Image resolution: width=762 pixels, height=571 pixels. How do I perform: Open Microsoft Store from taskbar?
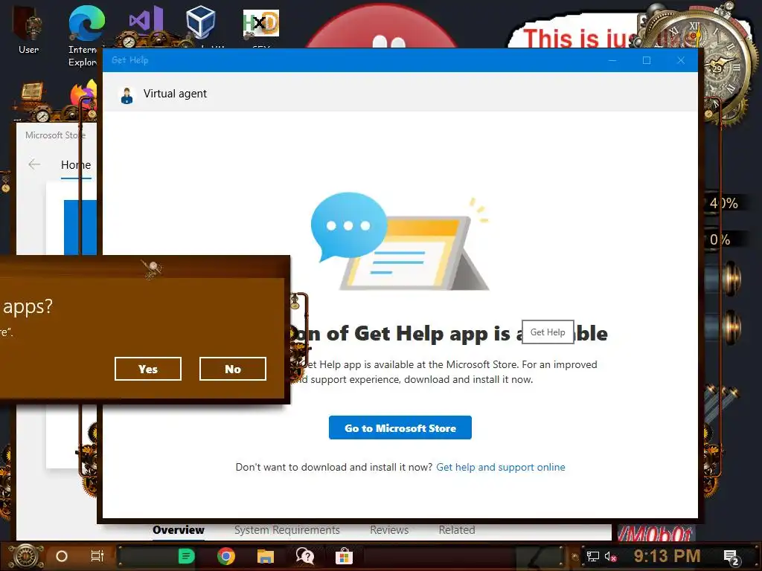click(344, 556)
